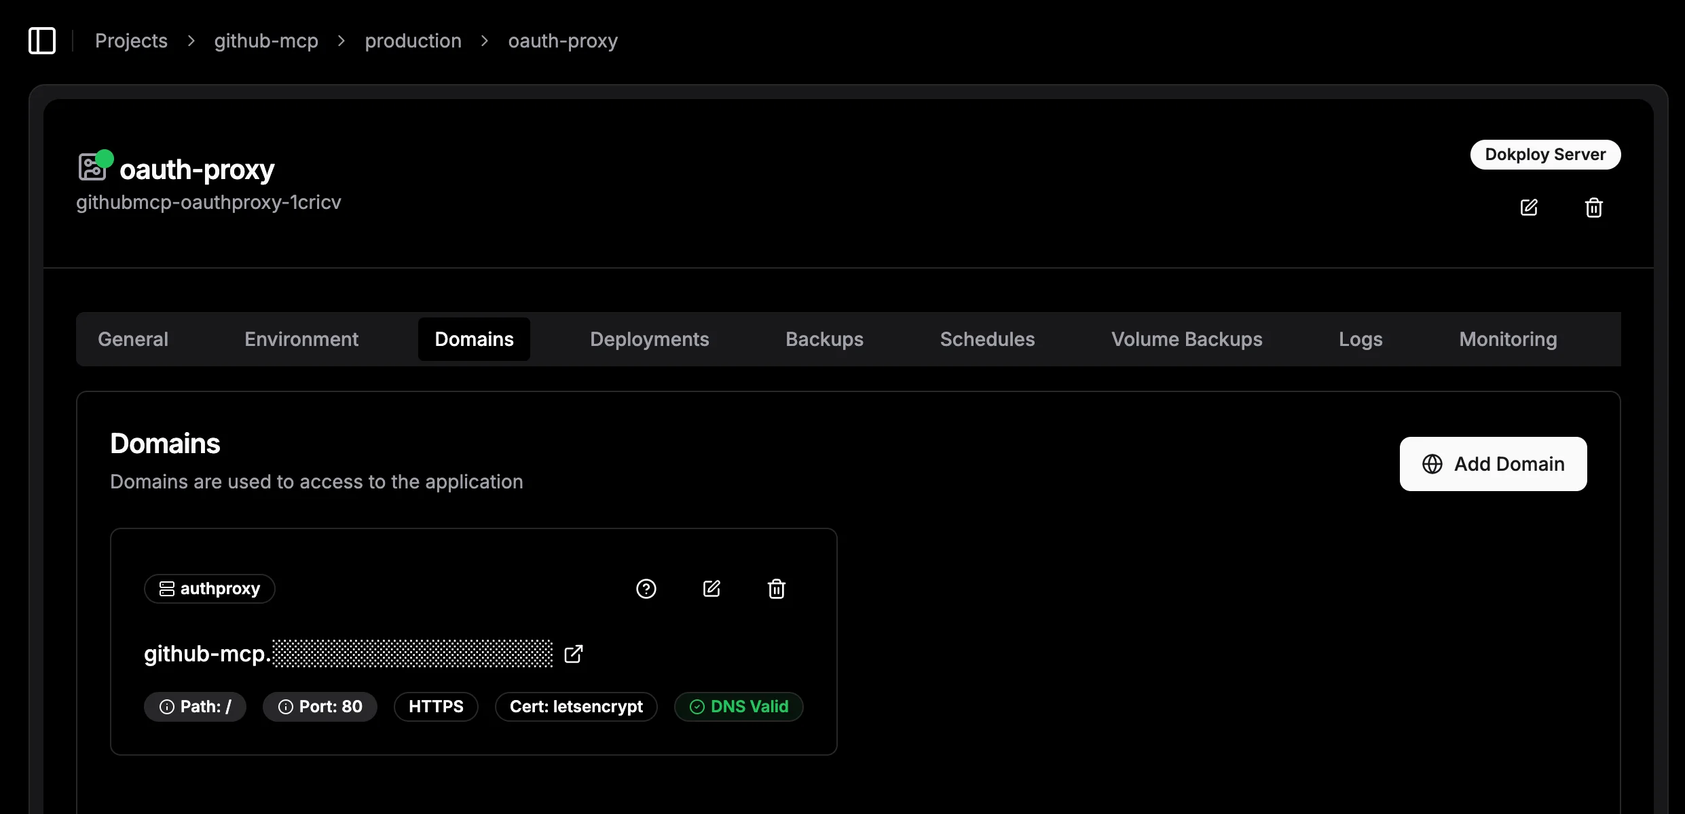The height and width of the screenshot is (814, 1685).
Task: Open github-mcp domain via external link icon
Action: click(574, 653)
